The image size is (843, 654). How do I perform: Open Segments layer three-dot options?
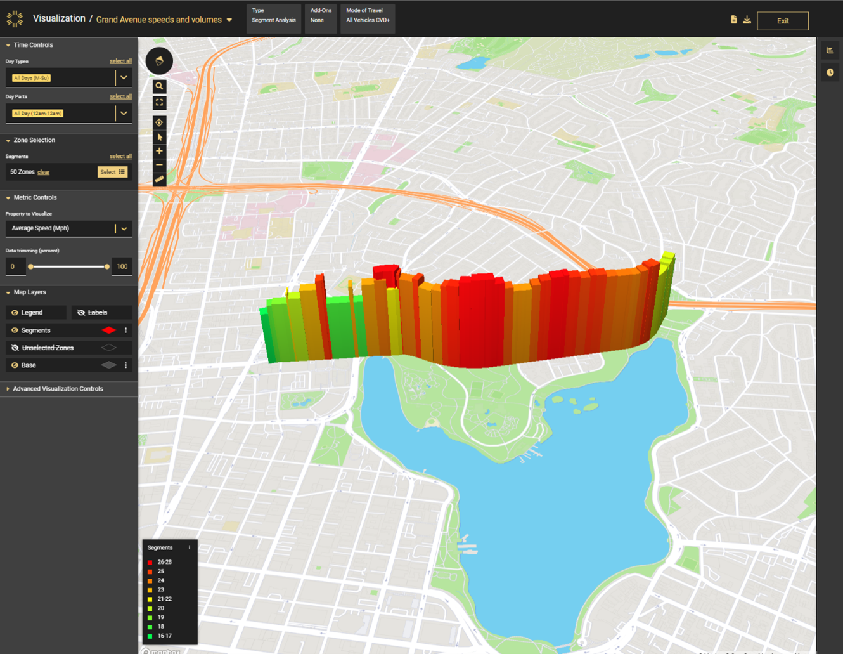(125, 330)
